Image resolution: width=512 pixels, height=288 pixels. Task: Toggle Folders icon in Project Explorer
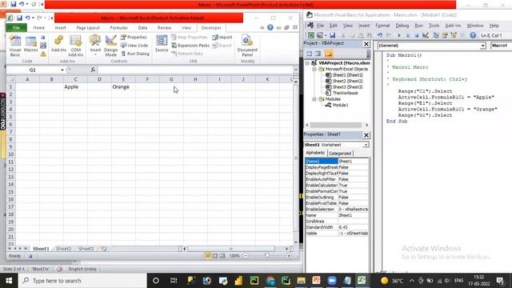pos(329,54)
